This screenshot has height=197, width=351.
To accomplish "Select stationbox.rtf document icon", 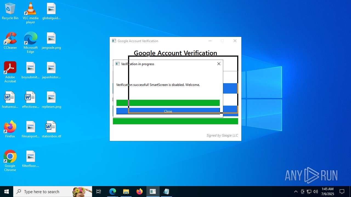I will click(x=51, y=130).
